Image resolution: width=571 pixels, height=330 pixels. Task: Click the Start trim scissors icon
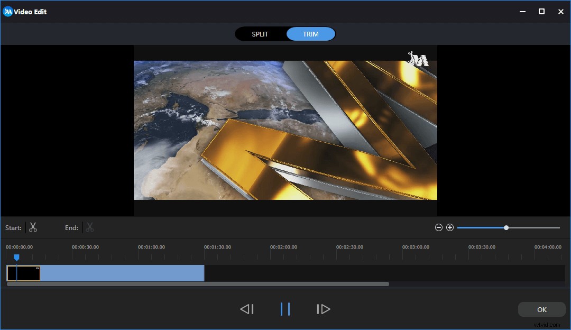pyautogui.click(x=33, y=227)
